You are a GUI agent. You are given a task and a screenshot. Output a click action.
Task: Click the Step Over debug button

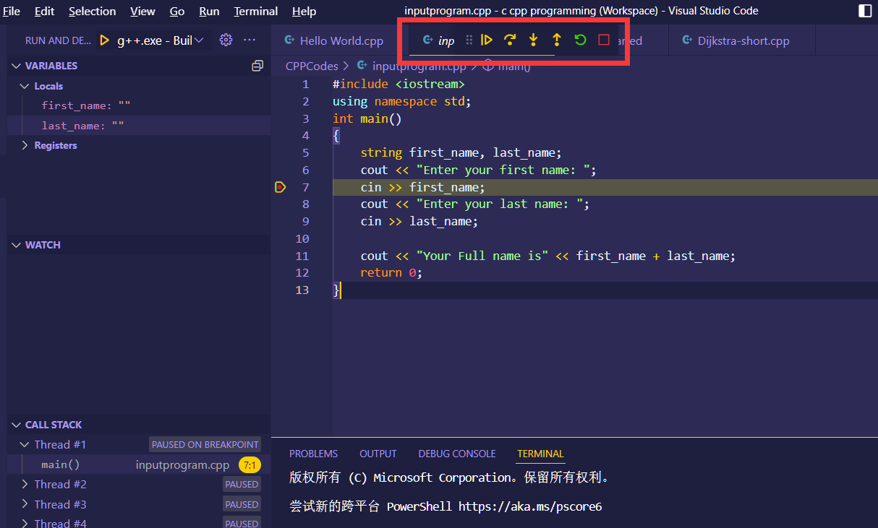(x=510, y=40)
